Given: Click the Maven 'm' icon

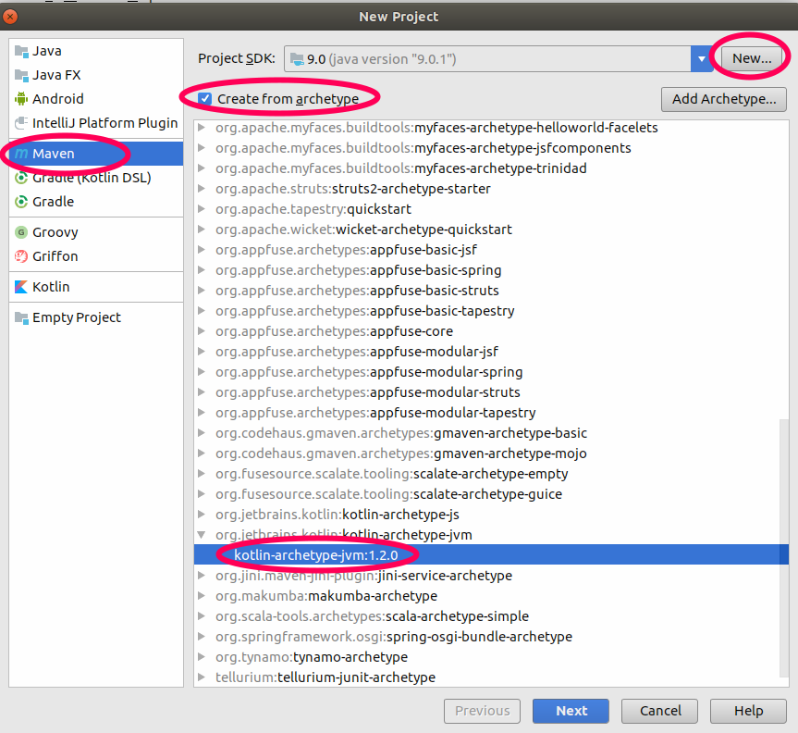Looking at the screenshot, I should point(21,154).
